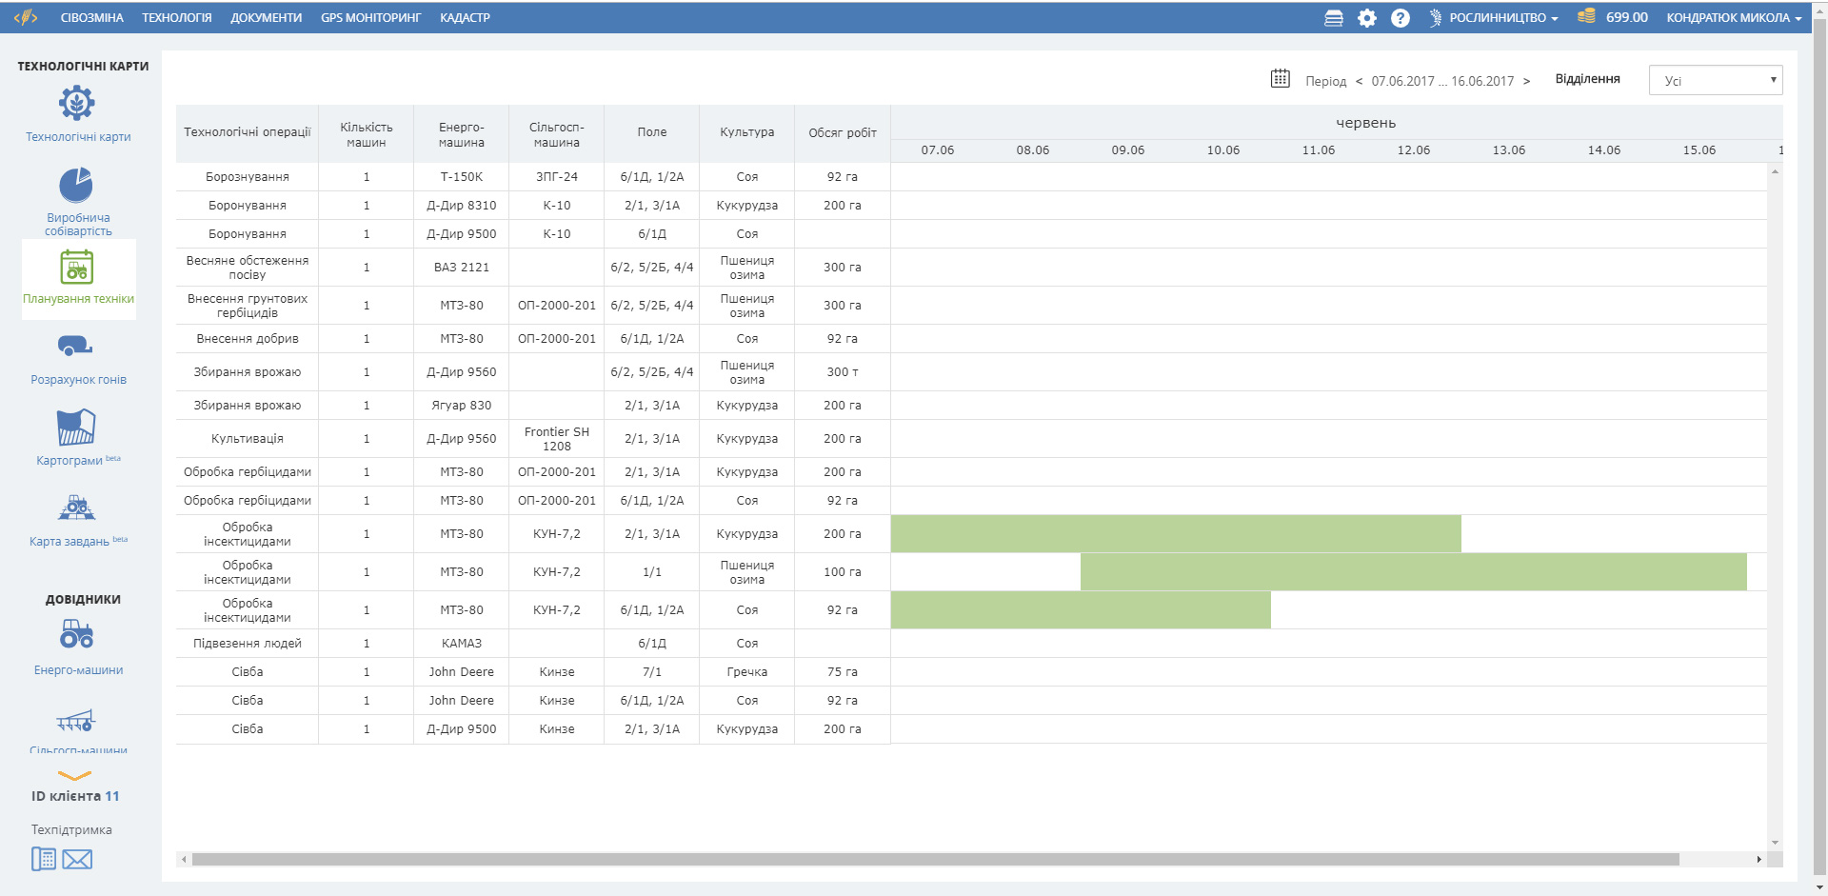Image resolution: width=1828 pixels, height=896 pixels.
Task: Go to previous period with left arrow
Action: coord(1359,81)
